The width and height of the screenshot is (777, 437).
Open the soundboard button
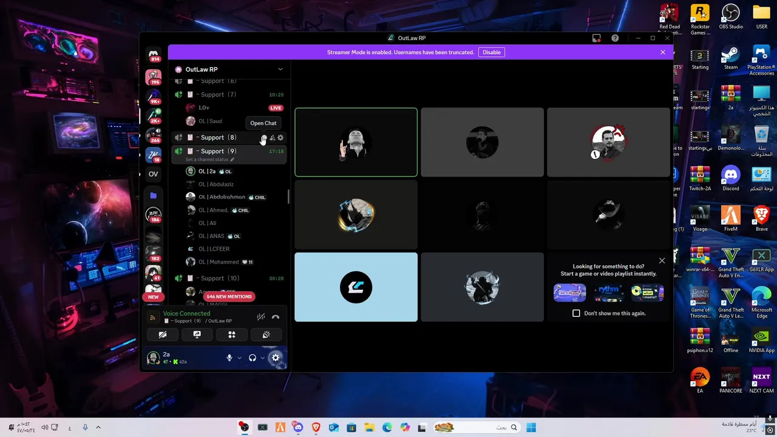click(266, 334)
